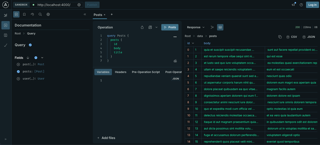Viewport: 320px width, 145px height.
Task: Go to data in response breadcrumb
Action: (200, 36)
